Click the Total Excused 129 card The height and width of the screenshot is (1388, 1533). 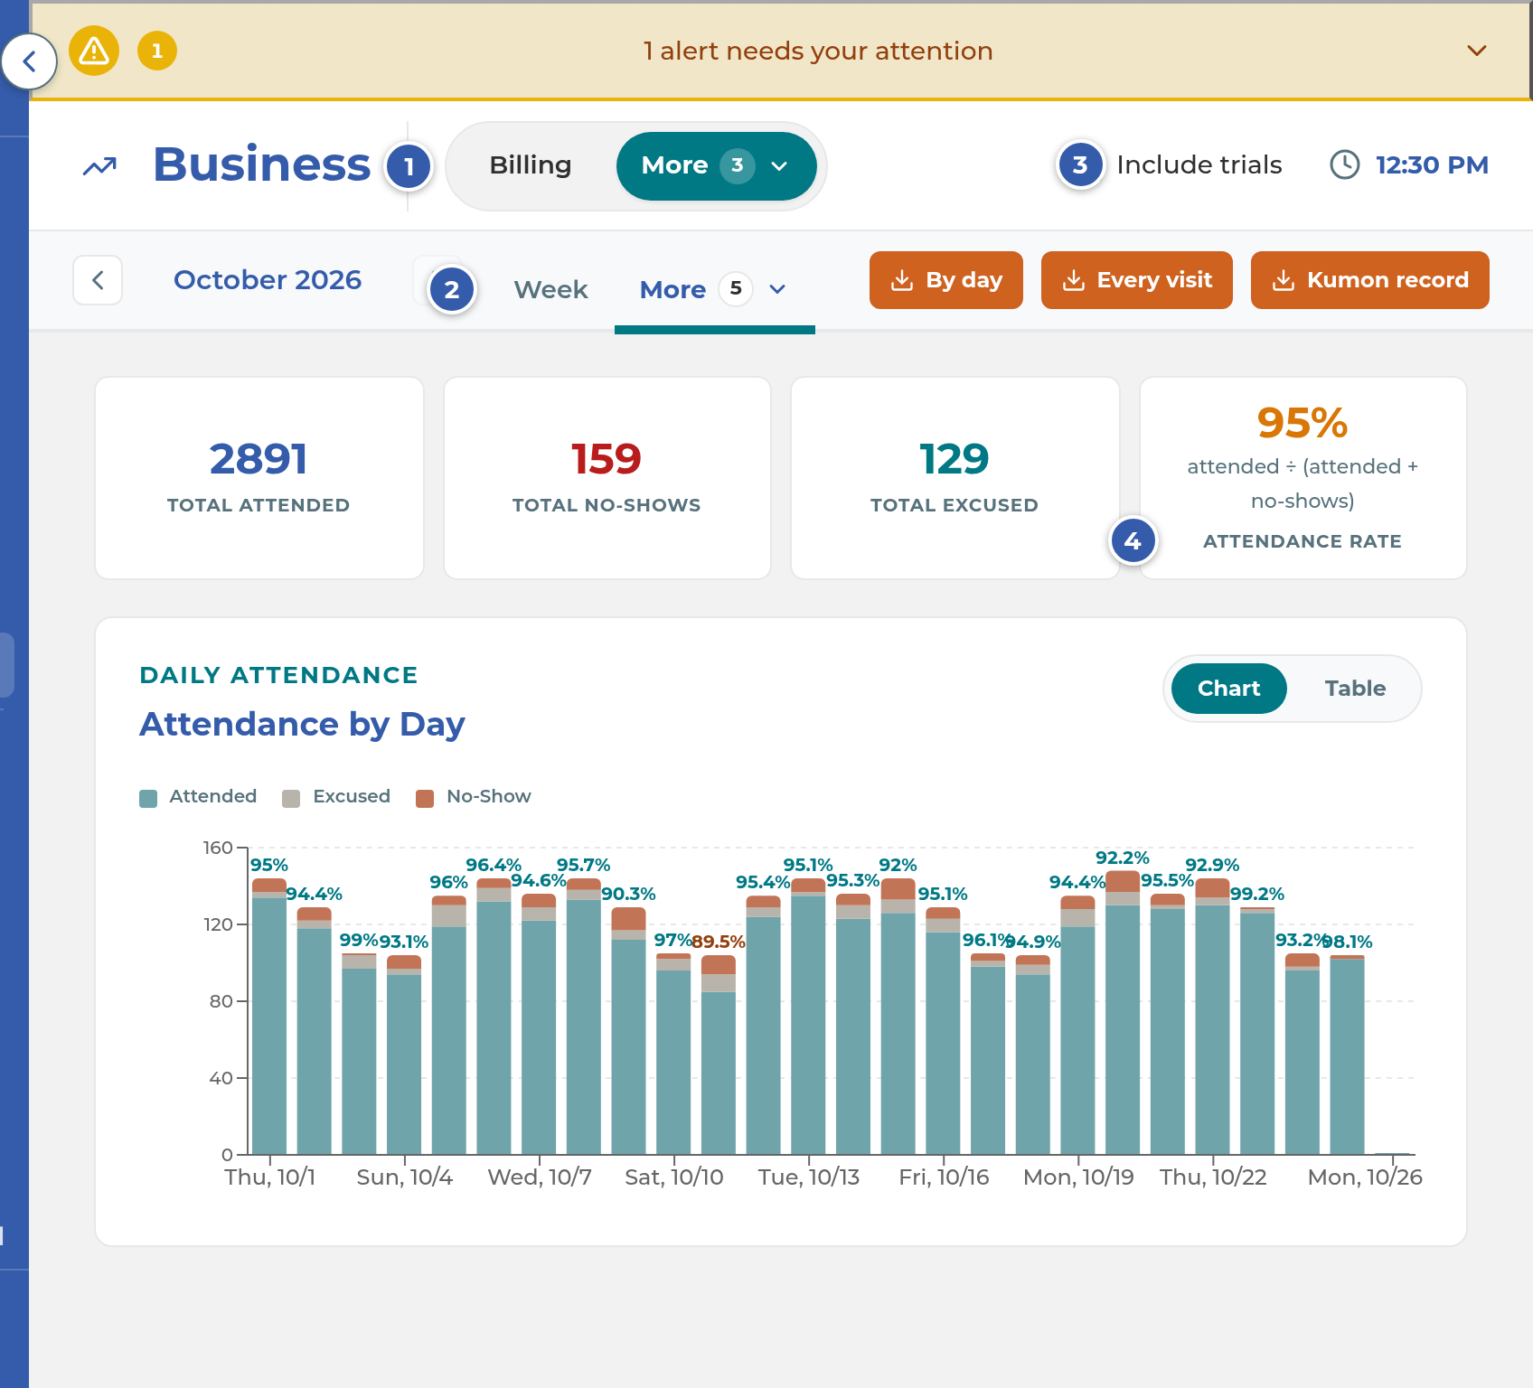pos(955,478)
